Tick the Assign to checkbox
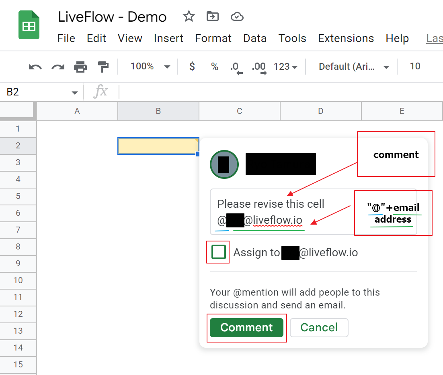The width and height of the screenshot is (443, 375). point(218,252)
